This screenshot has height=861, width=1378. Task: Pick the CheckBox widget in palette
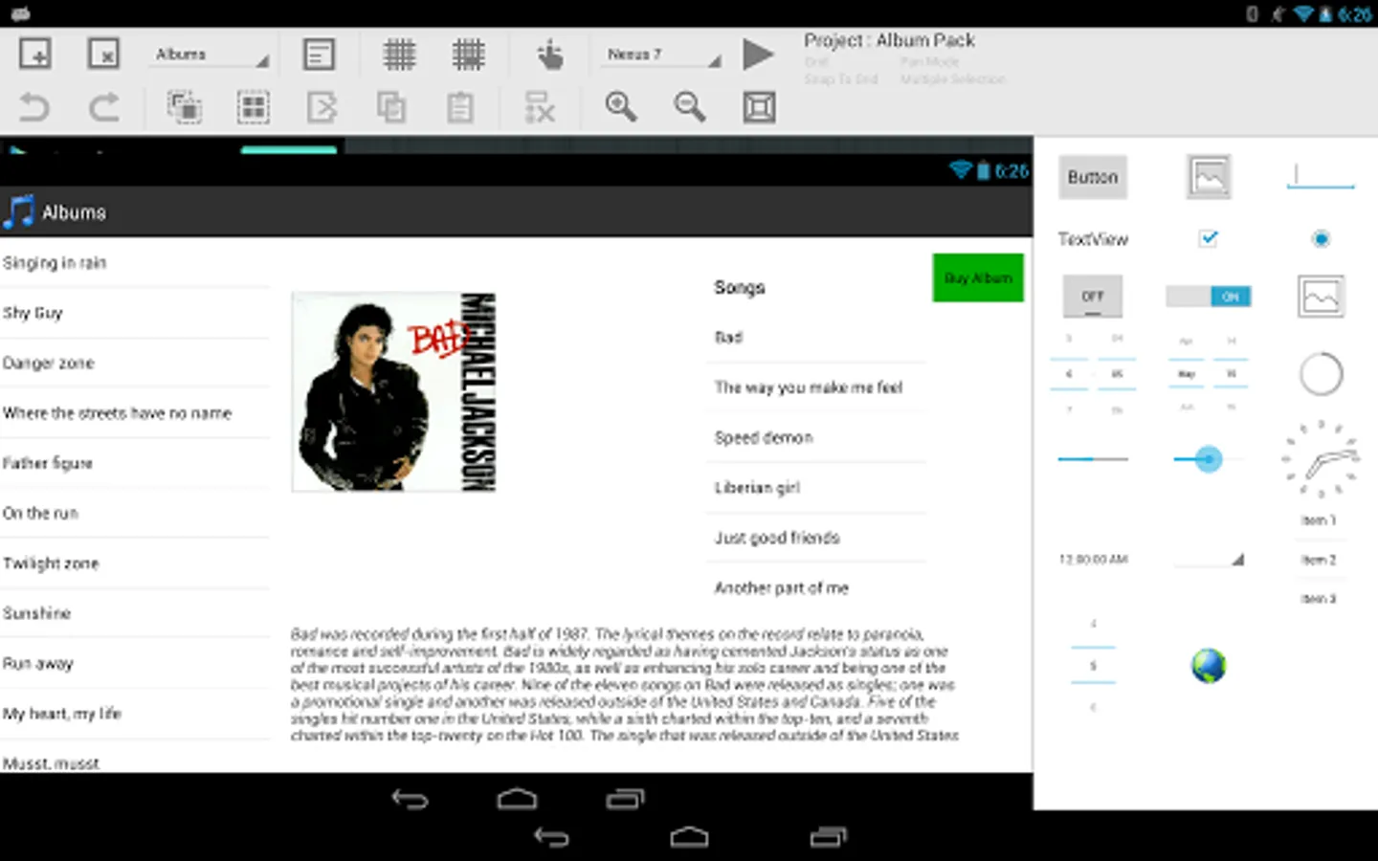click(1209, 238)
